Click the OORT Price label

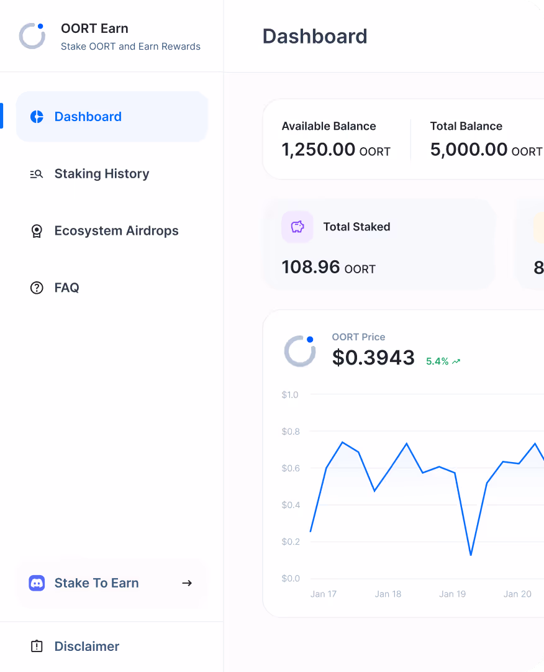coord(359,337)
